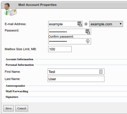Click the Mail Account Properties title text

tap(37, 5)
